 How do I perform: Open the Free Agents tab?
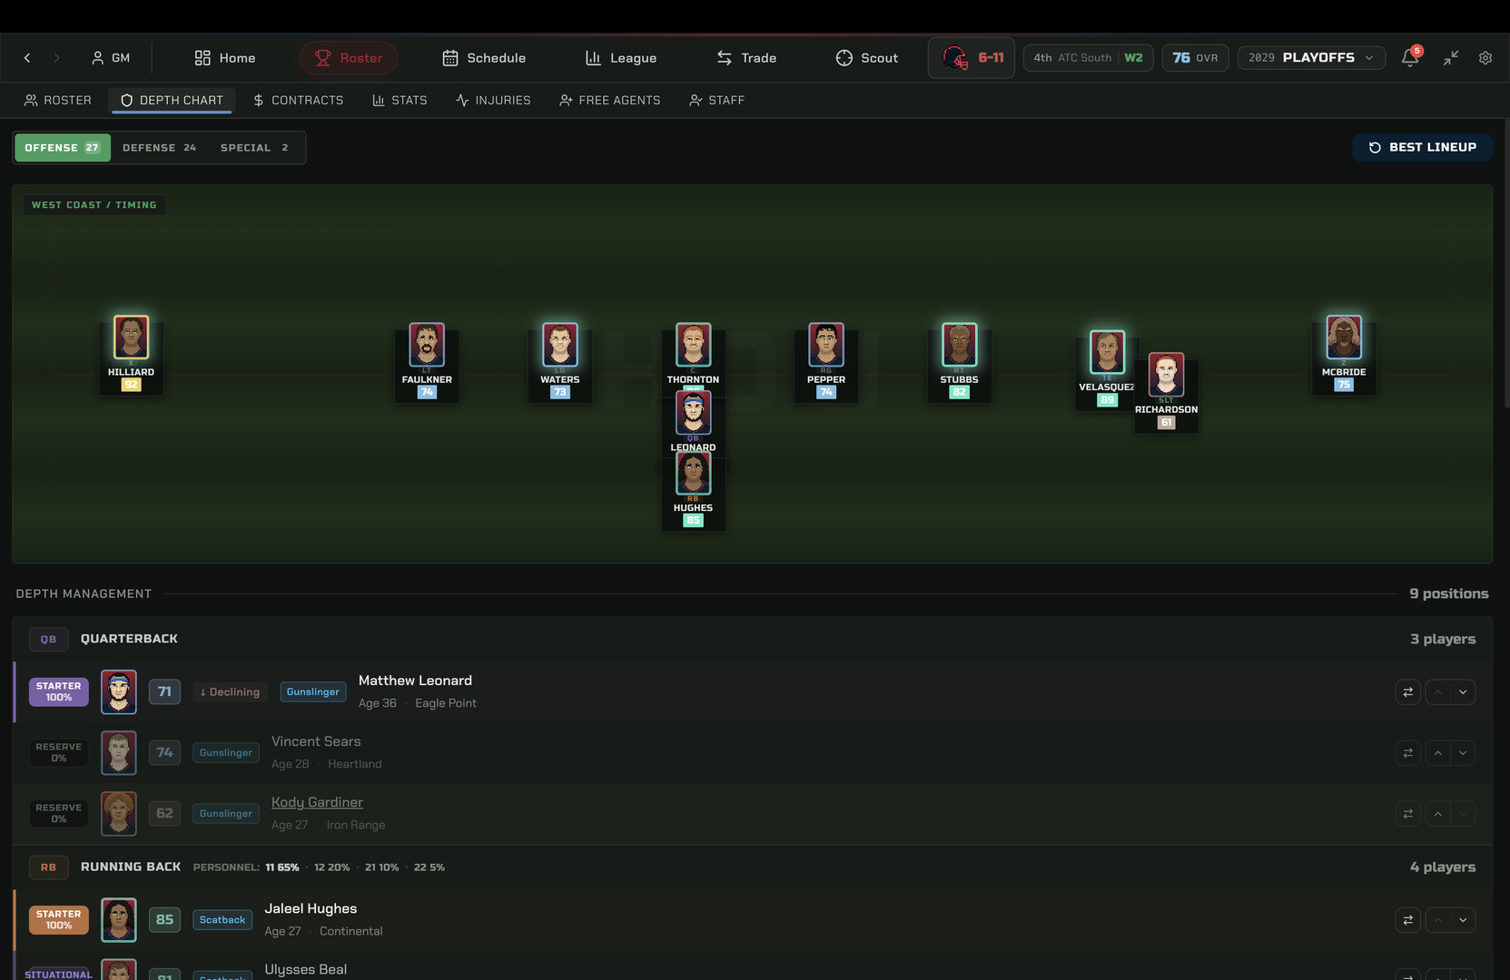[610, 100]
